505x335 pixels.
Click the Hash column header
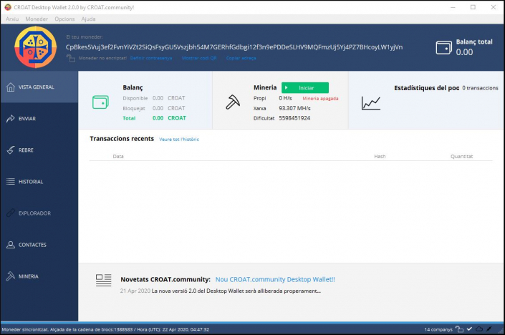point(380,156)
